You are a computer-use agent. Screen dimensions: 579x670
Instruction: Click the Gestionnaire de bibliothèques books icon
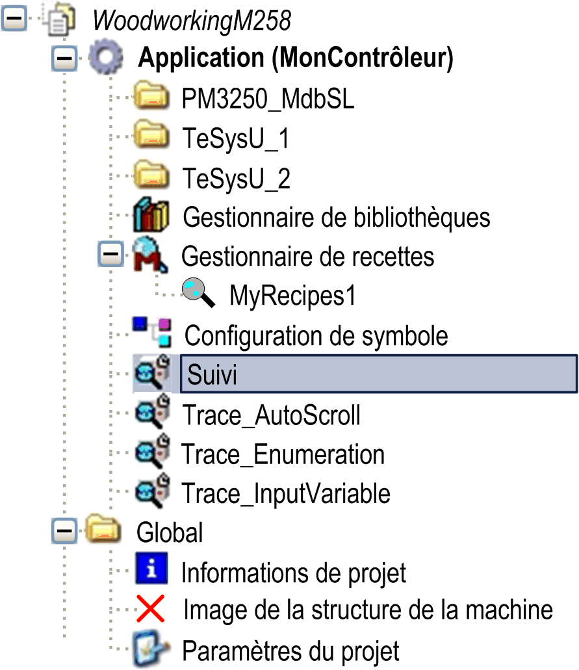pyautogui.click(x=151, y=216)
